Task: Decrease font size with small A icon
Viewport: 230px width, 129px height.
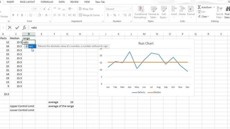Action: (49, 9)
